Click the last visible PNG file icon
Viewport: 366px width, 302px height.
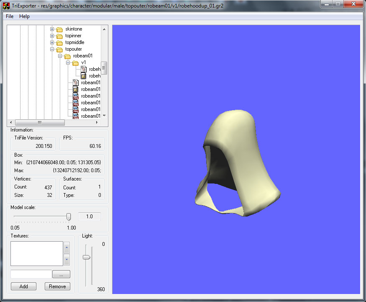pyautogui.click(x=76, y=116)
